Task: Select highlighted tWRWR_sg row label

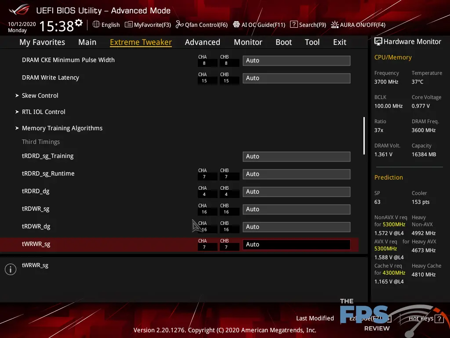Action: (x=36, y=244)
